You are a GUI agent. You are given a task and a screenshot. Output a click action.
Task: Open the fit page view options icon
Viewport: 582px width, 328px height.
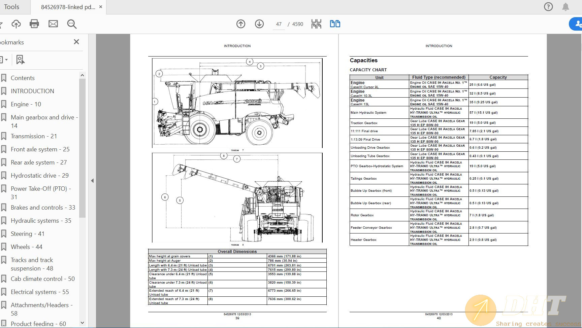pyautogui.click(x=316, y=24)
